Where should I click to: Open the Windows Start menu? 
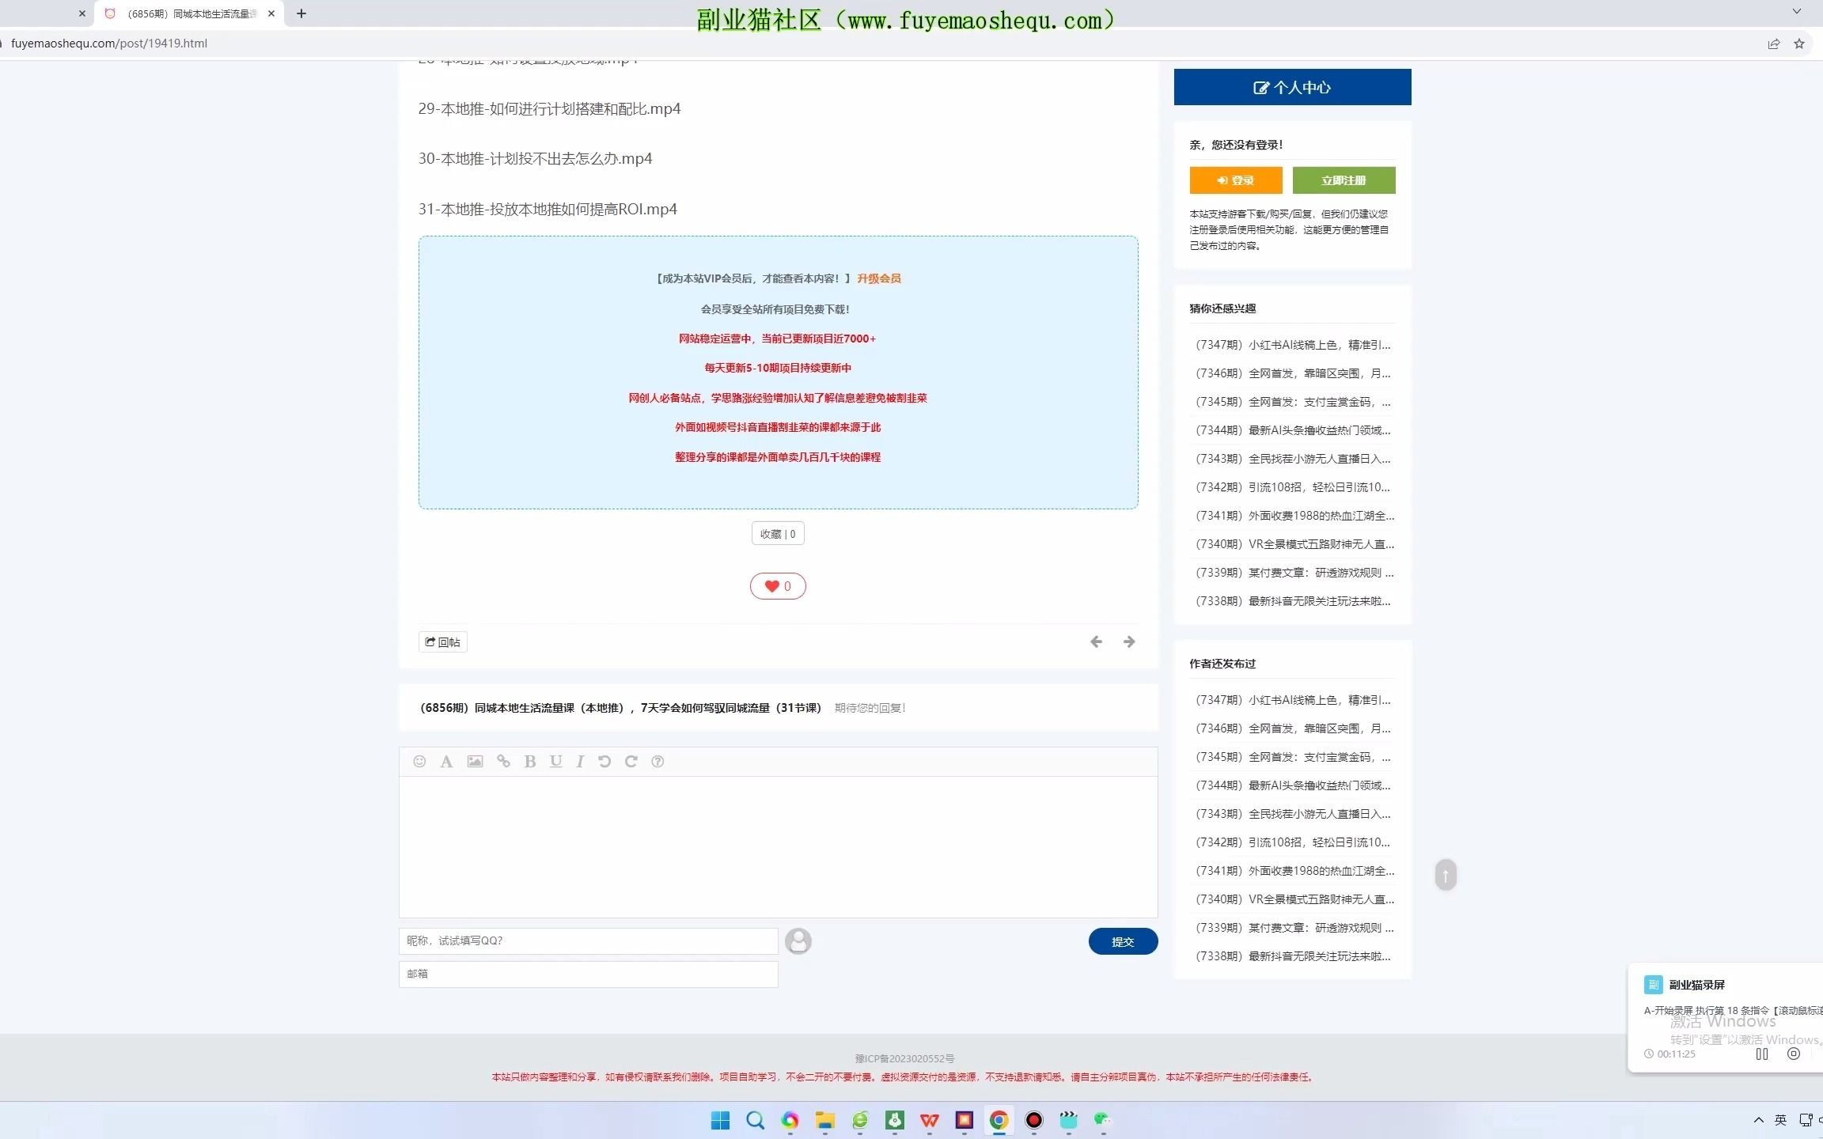pos(720,1120)
